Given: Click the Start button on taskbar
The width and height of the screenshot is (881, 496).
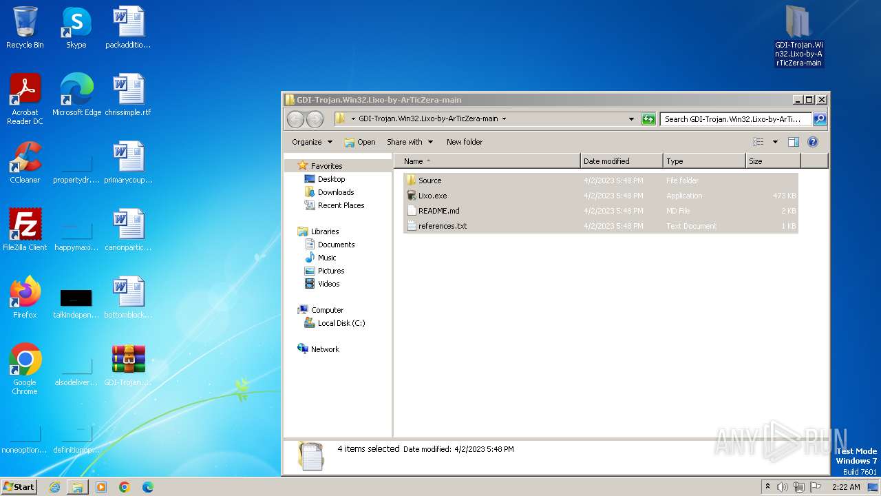Looking at the screenshot, I should pos(19,486).
